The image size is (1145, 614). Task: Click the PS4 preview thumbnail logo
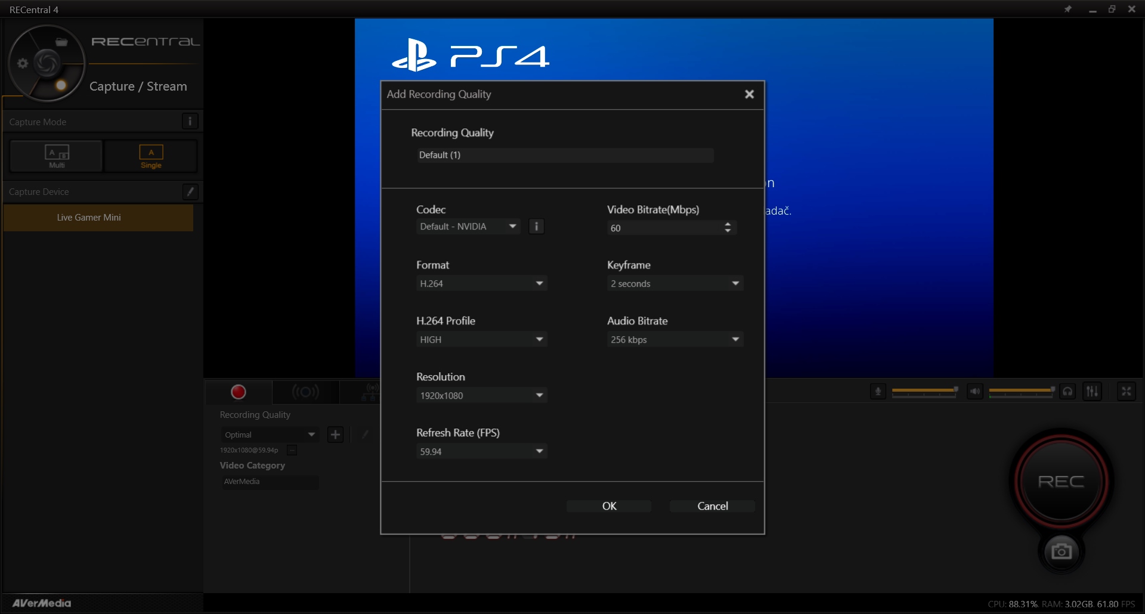(471, 55)
